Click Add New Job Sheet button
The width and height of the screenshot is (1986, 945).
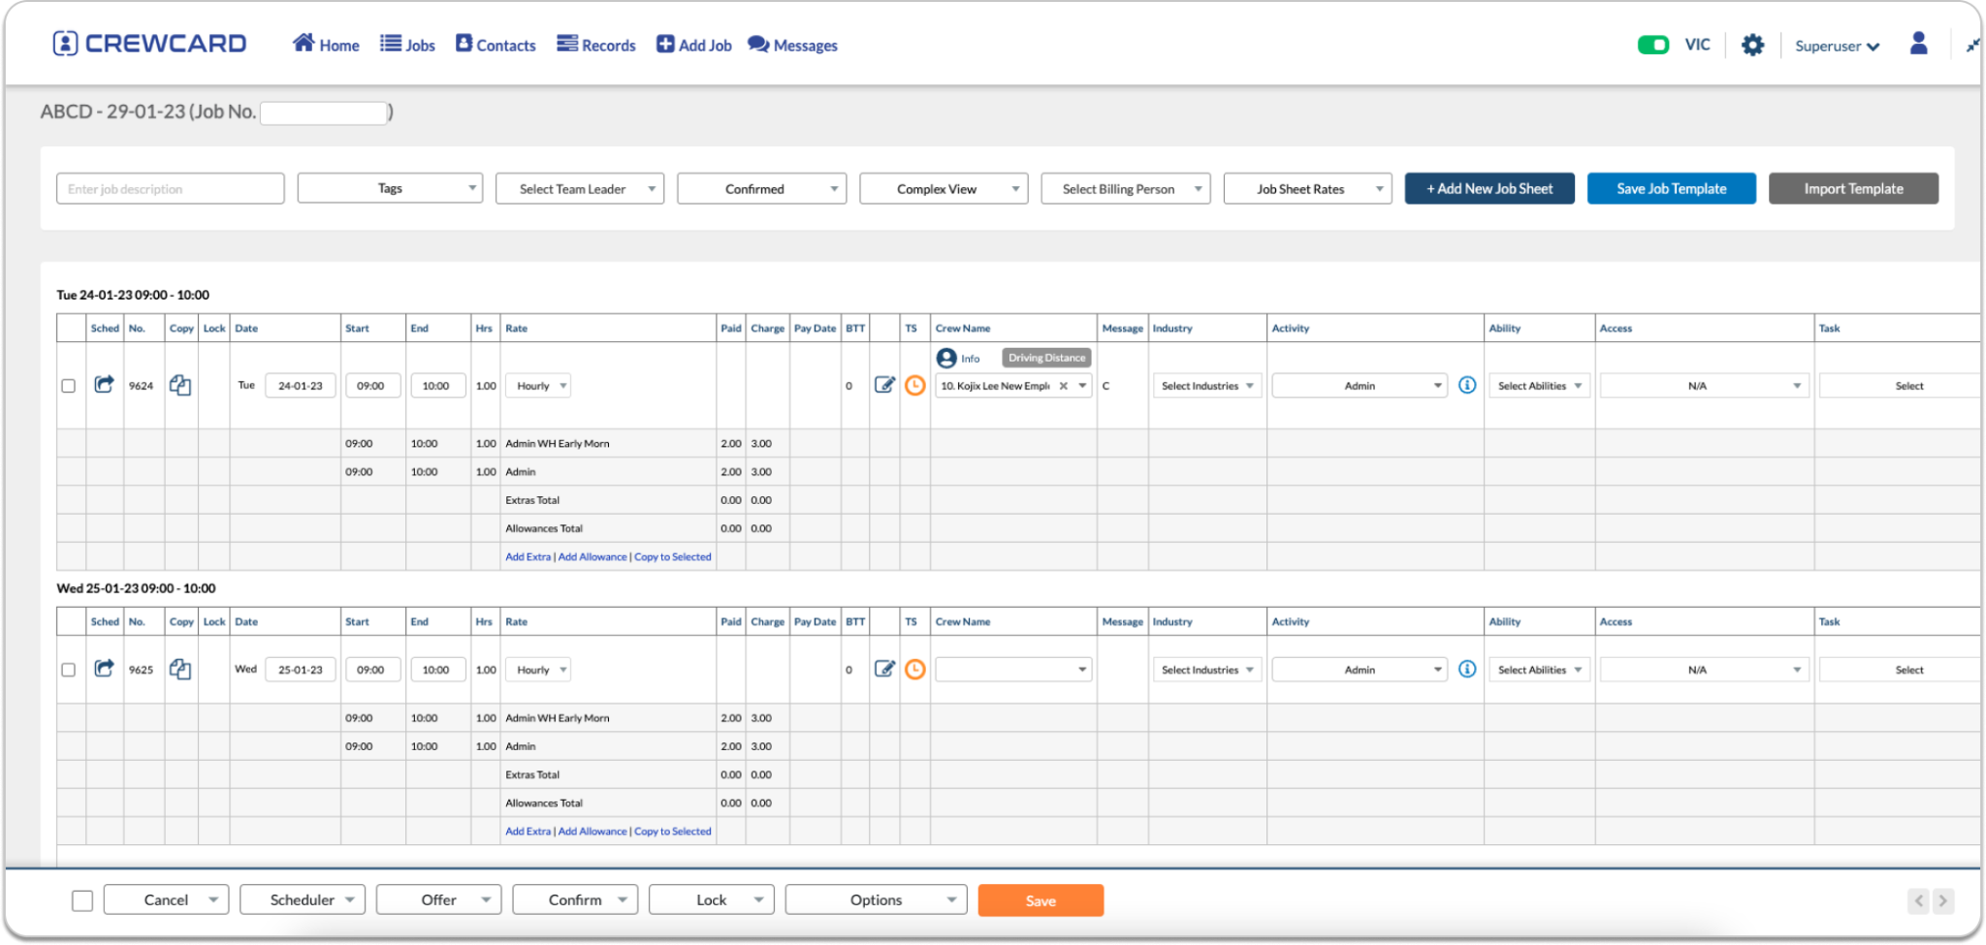pos(1489,189)
